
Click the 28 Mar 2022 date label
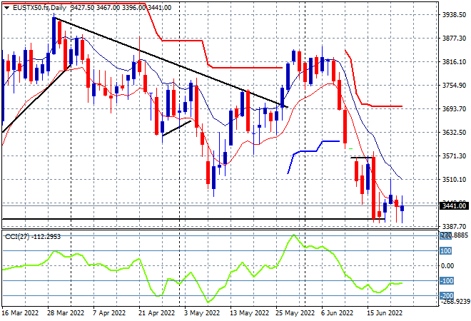66,313
